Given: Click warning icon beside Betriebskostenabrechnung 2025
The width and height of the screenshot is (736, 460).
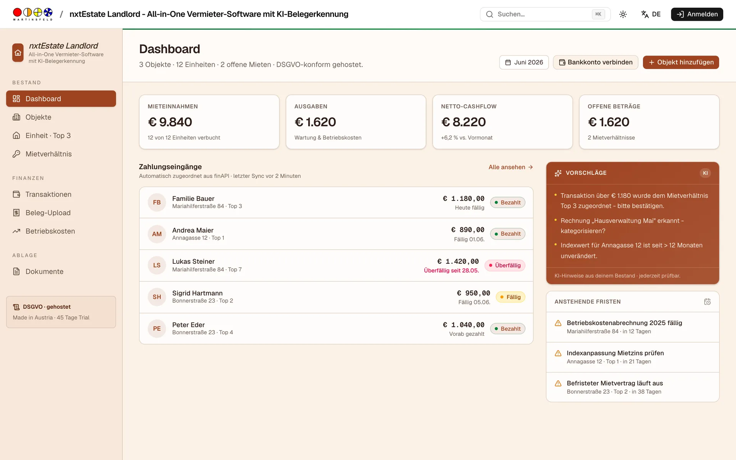Looking at the screenshot, I should click(558, 323).
